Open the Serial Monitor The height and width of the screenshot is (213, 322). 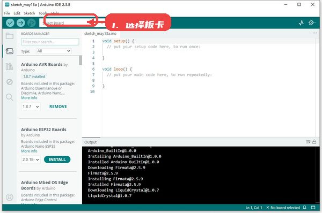pos(312,22)
